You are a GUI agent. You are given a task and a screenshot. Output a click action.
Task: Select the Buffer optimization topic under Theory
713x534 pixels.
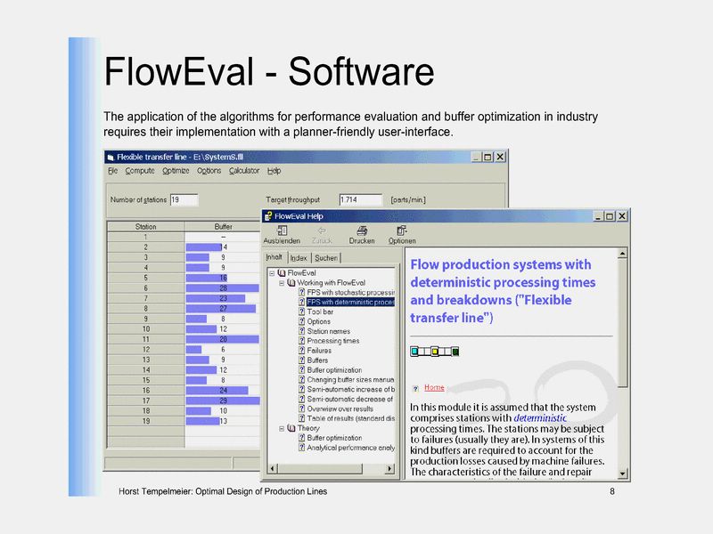(x=334, y=438)
